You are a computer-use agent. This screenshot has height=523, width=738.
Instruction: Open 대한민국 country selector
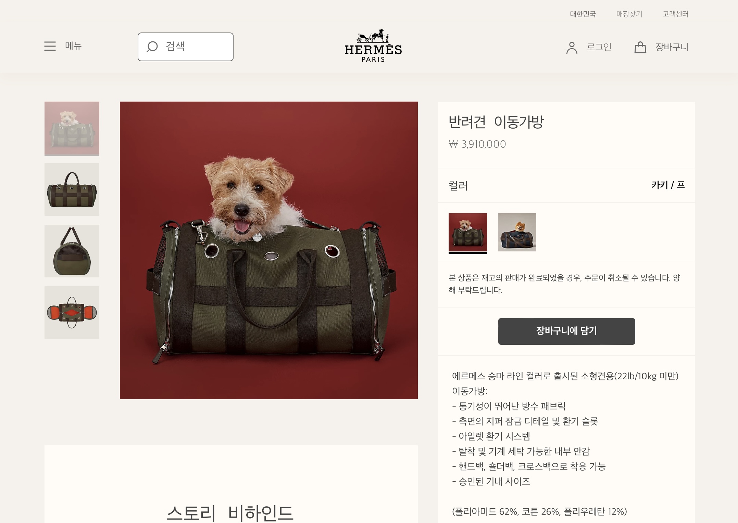coord(583,14)
